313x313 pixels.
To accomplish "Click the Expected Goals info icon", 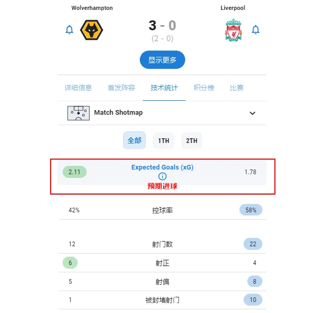I will click(162, 176).
